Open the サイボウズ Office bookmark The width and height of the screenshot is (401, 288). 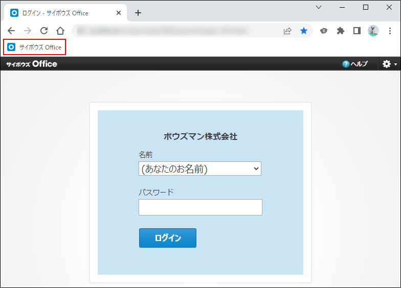[x=35, y=47]
